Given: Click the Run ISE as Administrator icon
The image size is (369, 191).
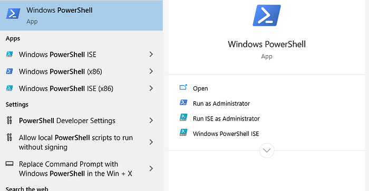Looking at the screenshot, I should click(183, 117).
